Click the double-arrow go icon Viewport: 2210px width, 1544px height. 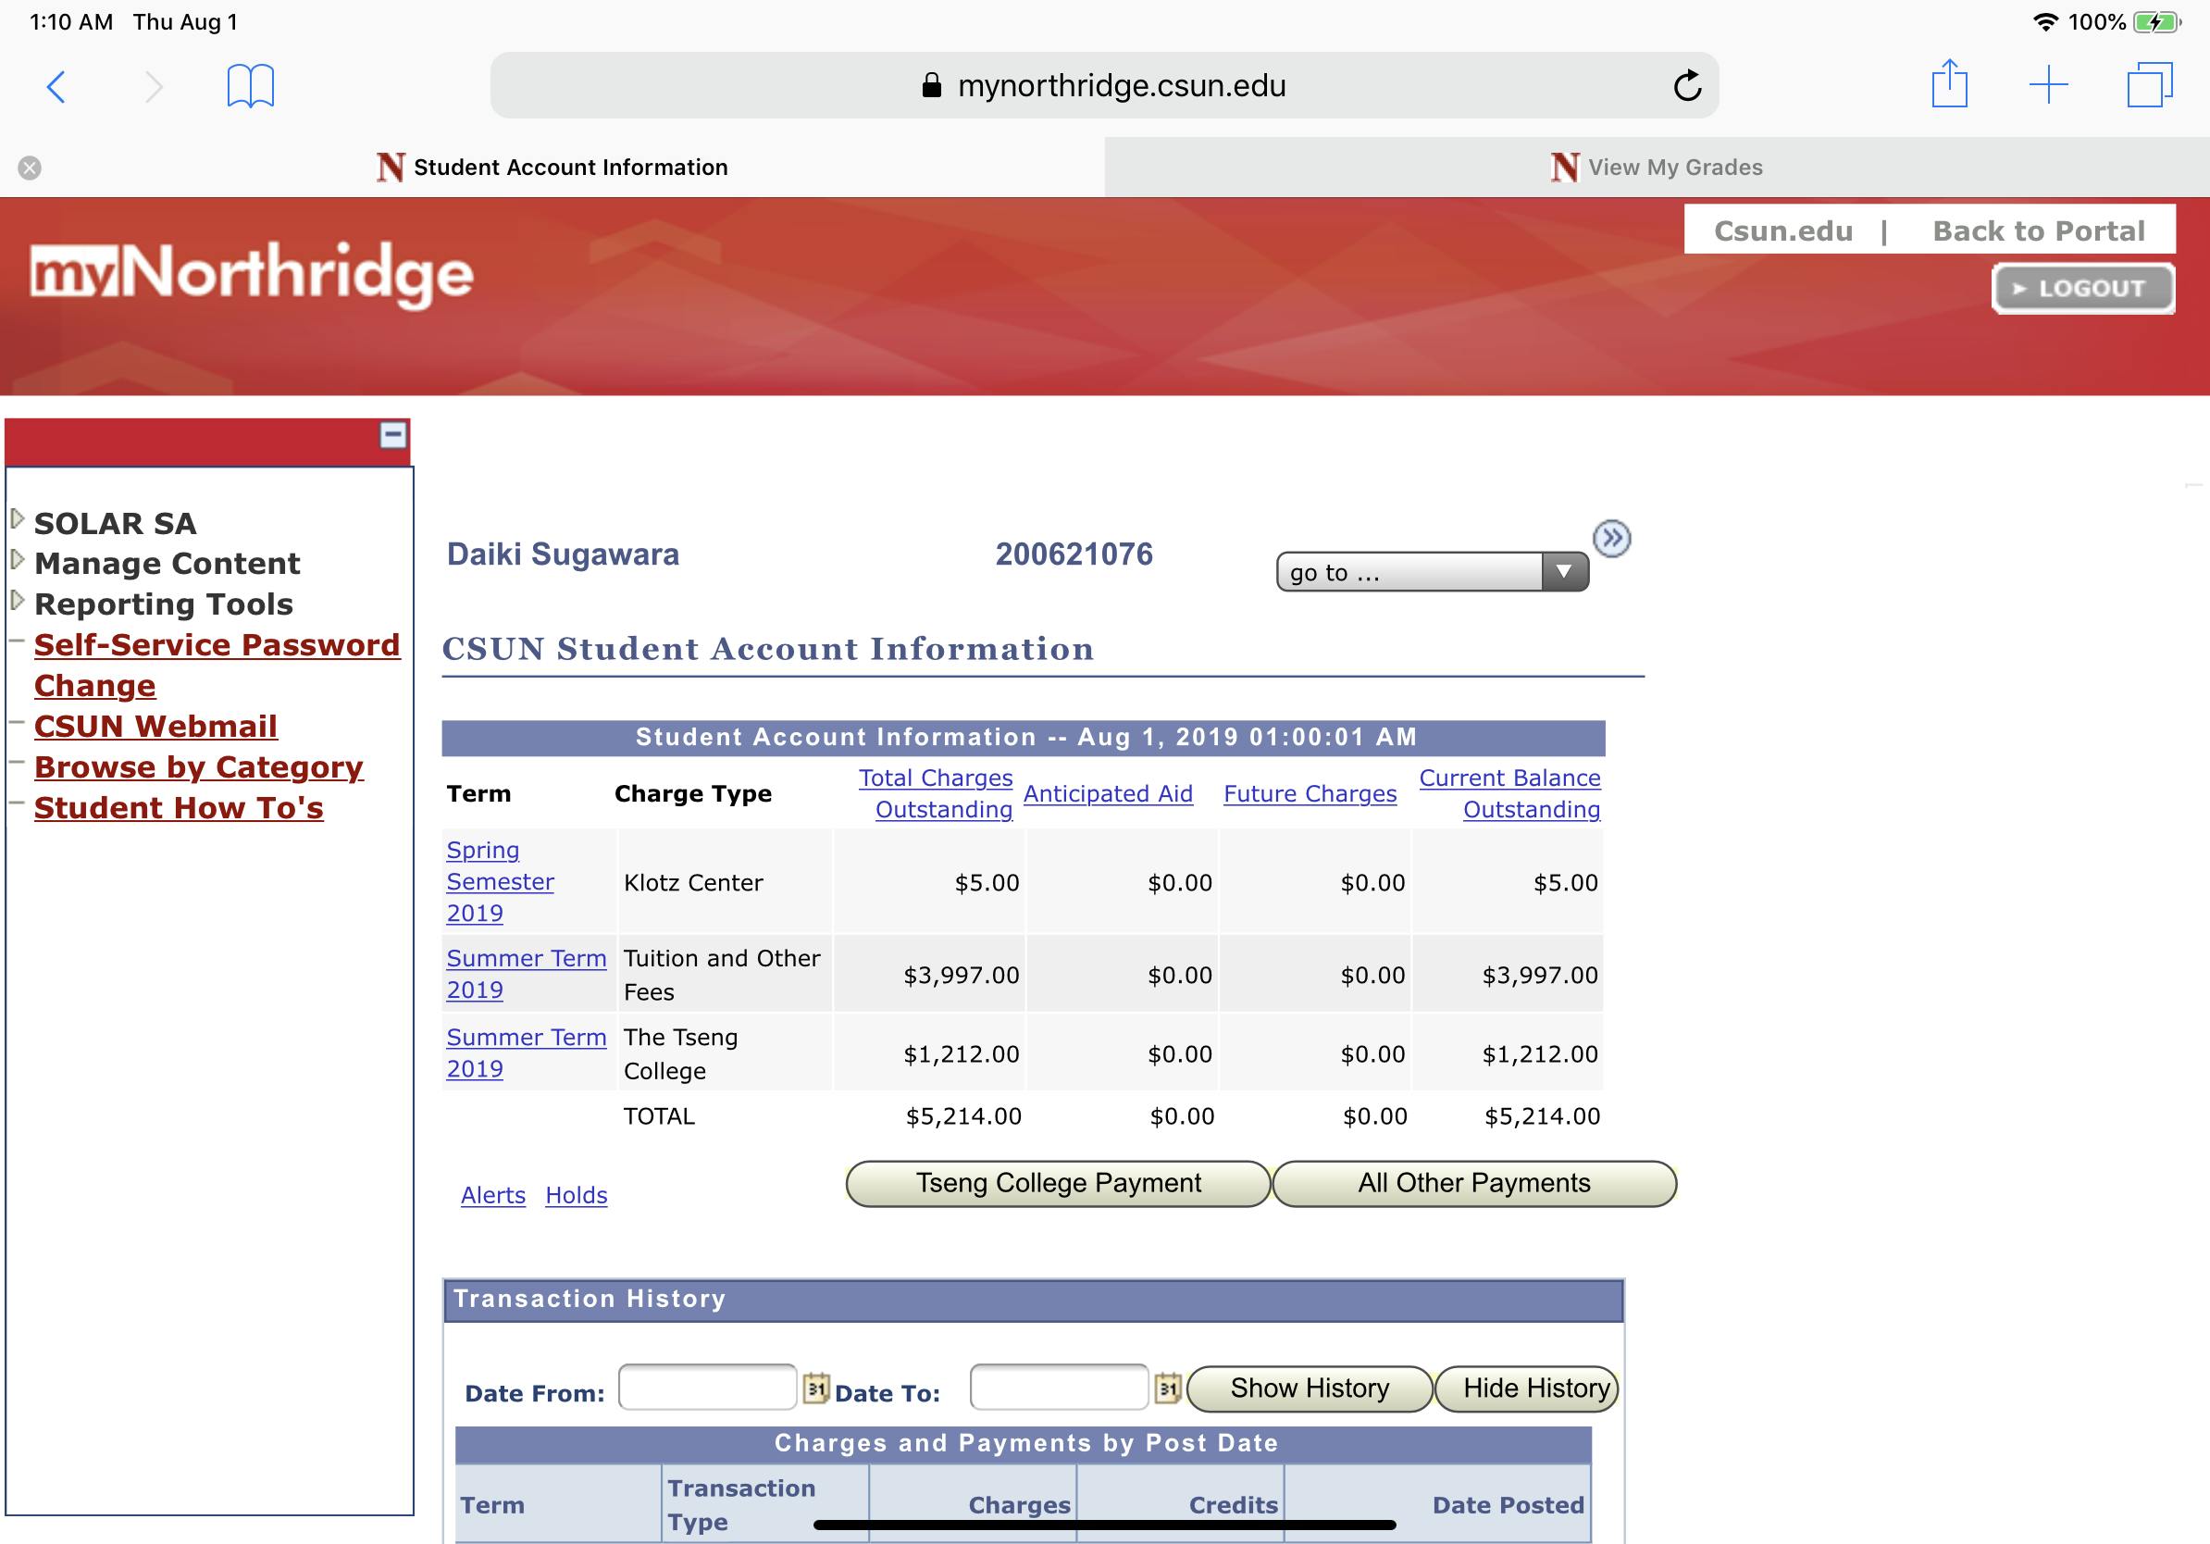(x=1611, y=538)
